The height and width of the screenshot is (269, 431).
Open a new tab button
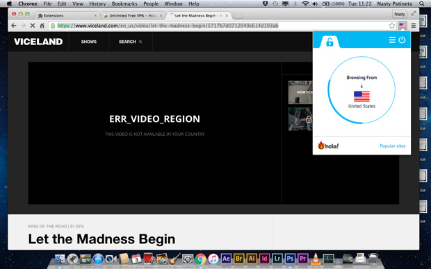pyautogui.click(x=238, y=16)
